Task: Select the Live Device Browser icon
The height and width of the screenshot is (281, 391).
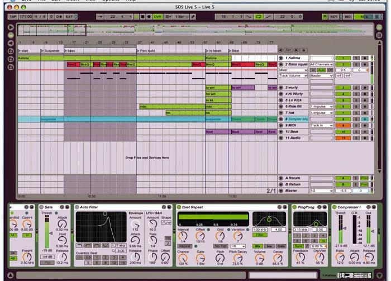Action: [x=11, y=35]
